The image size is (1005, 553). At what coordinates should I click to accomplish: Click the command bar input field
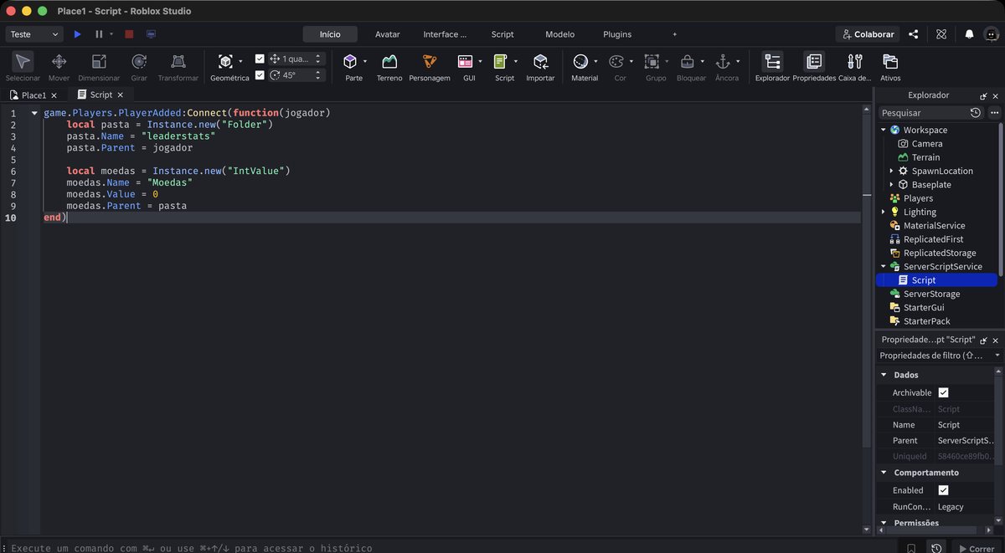tap(452, 548)
